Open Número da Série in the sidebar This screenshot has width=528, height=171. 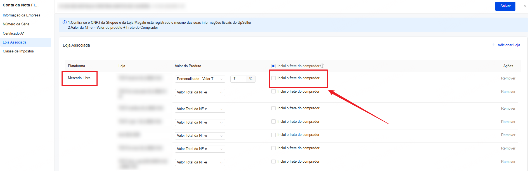pyautogui.click(x=16, y=24)
